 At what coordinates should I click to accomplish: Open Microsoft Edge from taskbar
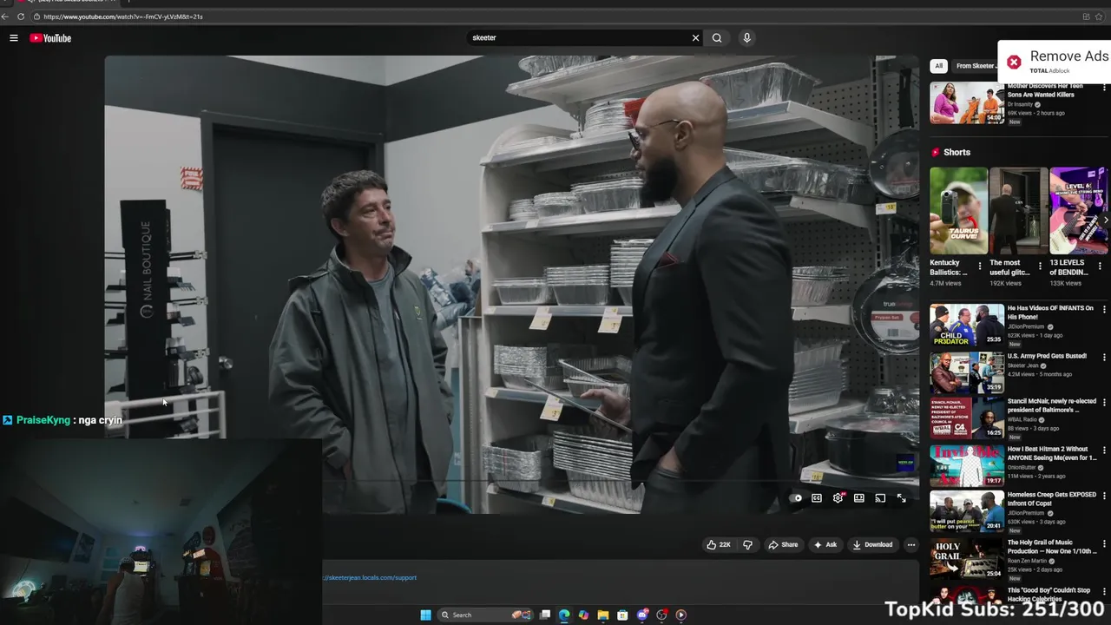pos(564,615)
